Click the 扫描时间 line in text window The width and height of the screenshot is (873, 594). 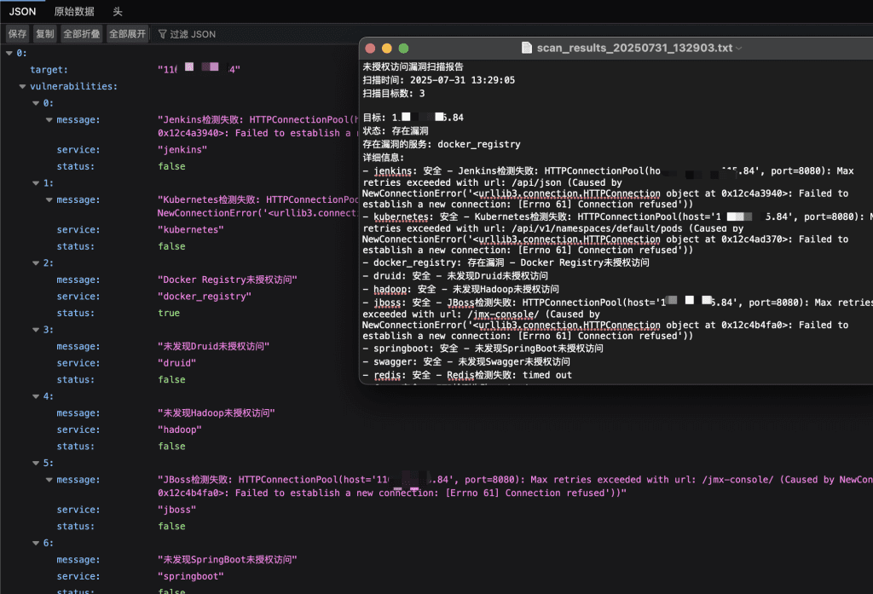point(439,80)
